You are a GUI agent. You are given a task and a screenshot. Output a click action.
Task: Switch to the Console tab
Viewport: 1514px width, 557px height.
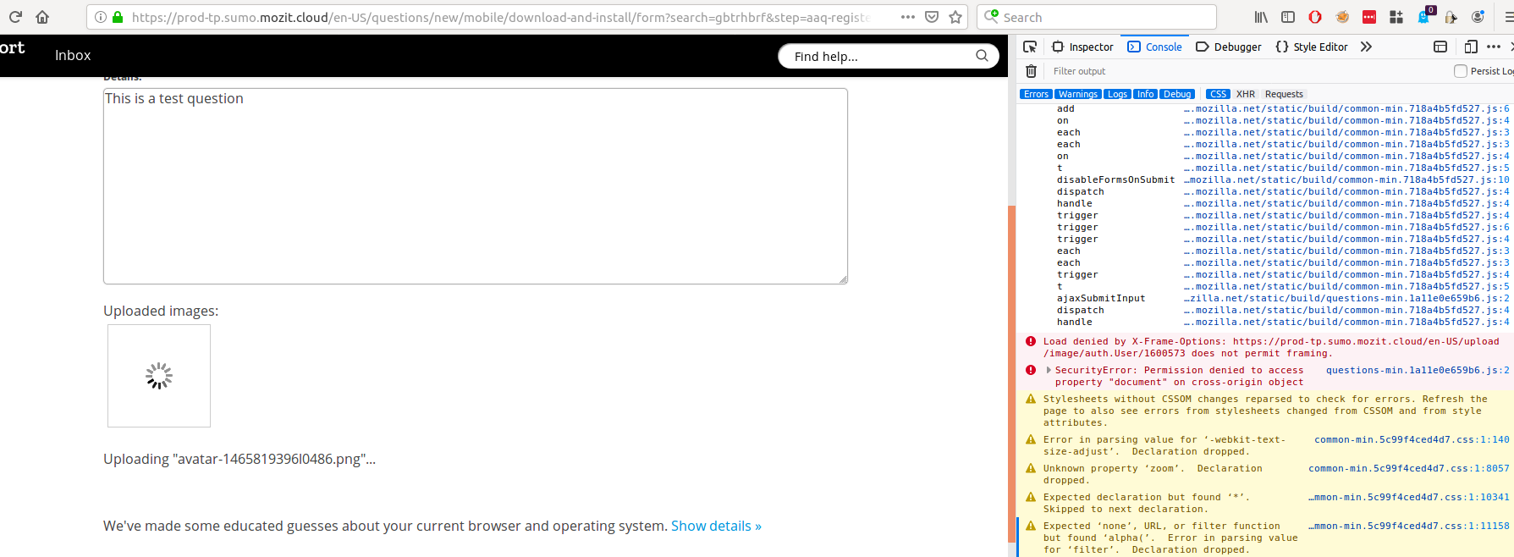coord(1154,47)
